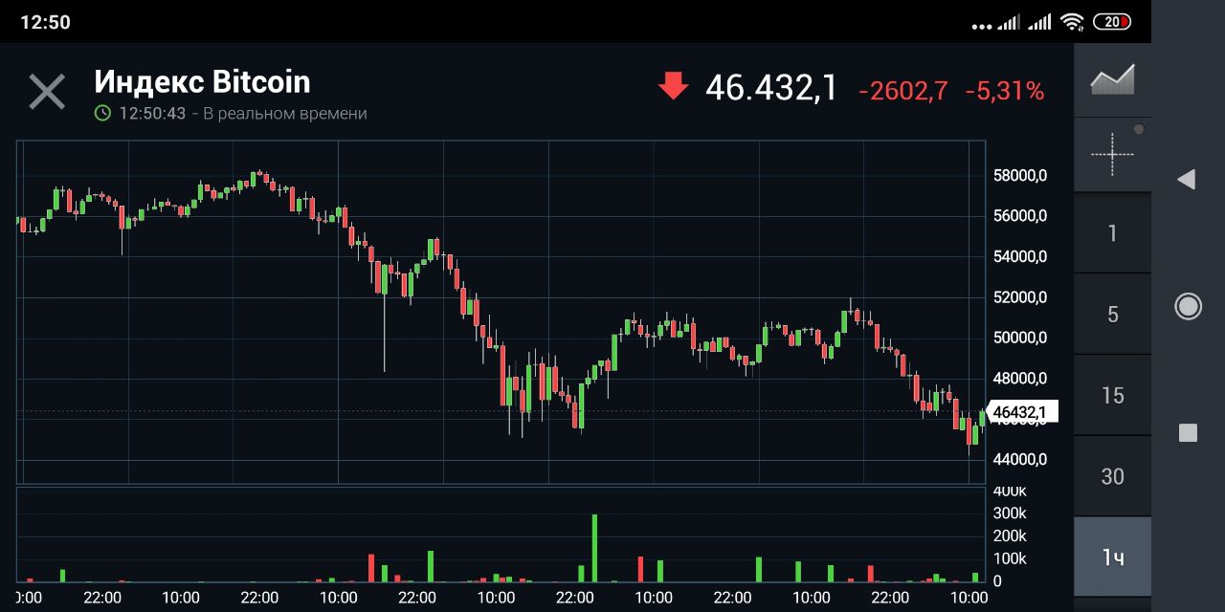Select the 1ч hourly timeframe

[1112, 557]
